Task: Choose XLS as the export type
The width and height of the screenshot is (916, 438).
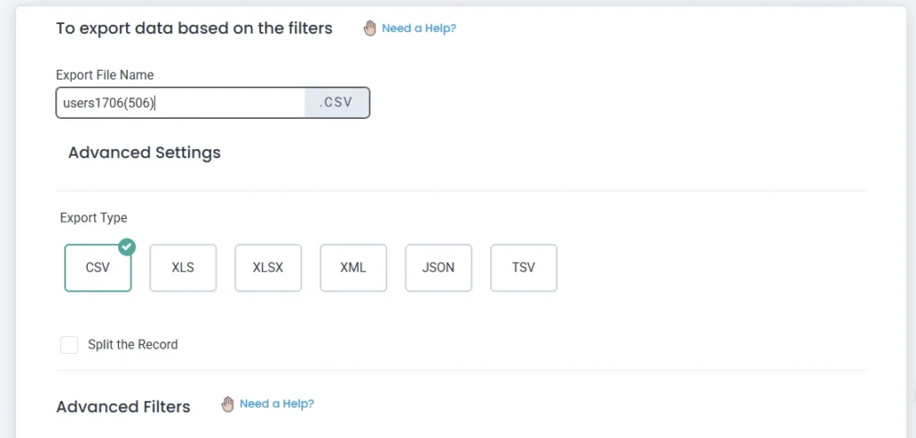Action: [x=183, y=267]
